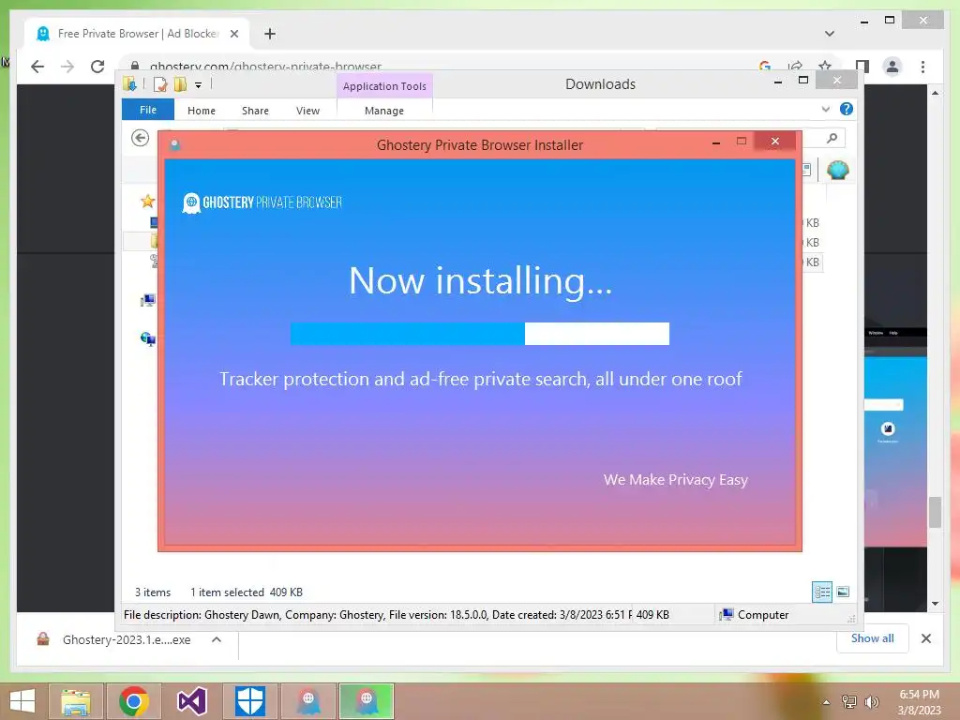Click Chrome vertical scrollbar thumb
The image size is (960, 720).
[x=935, y=512]
